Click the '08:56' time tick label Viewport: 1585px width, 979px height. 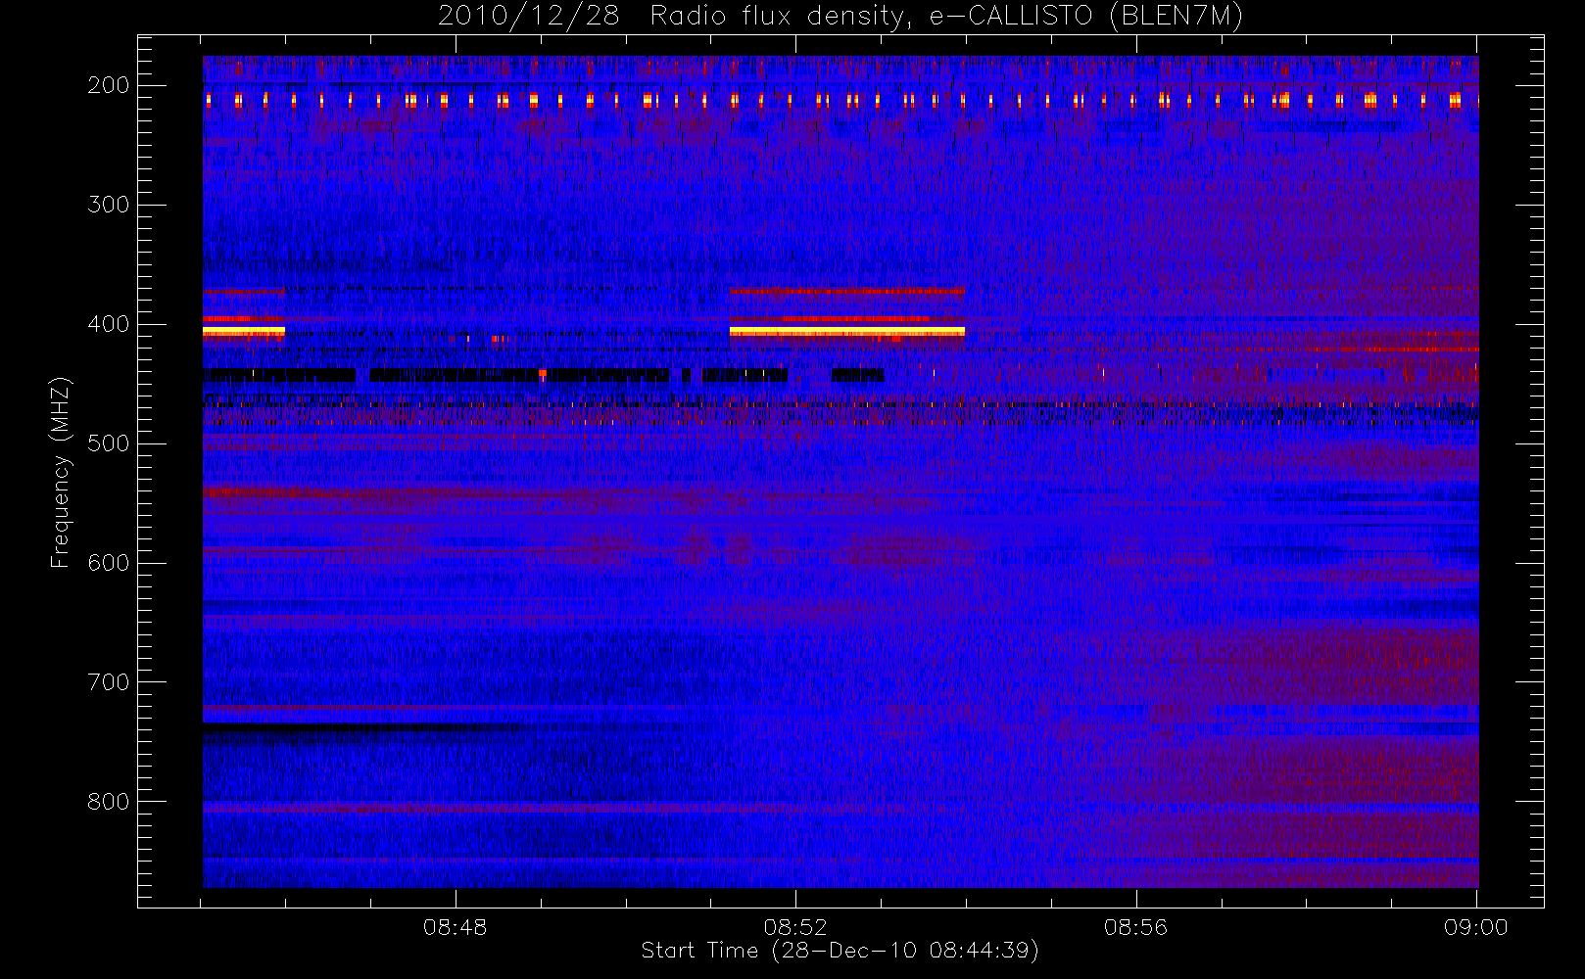(1135, 927)
